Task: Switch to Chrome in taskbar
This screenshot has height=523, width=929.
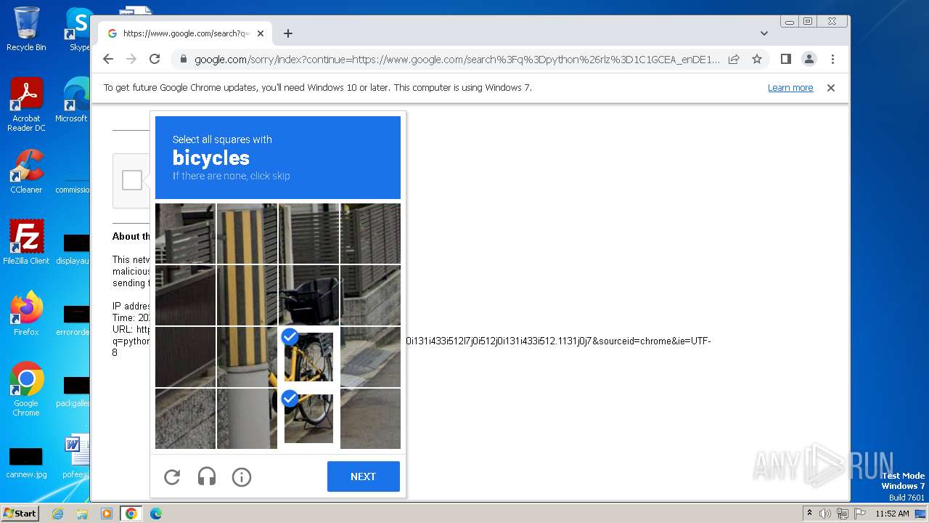Action: pyautogui.click(x=131, y=514)
